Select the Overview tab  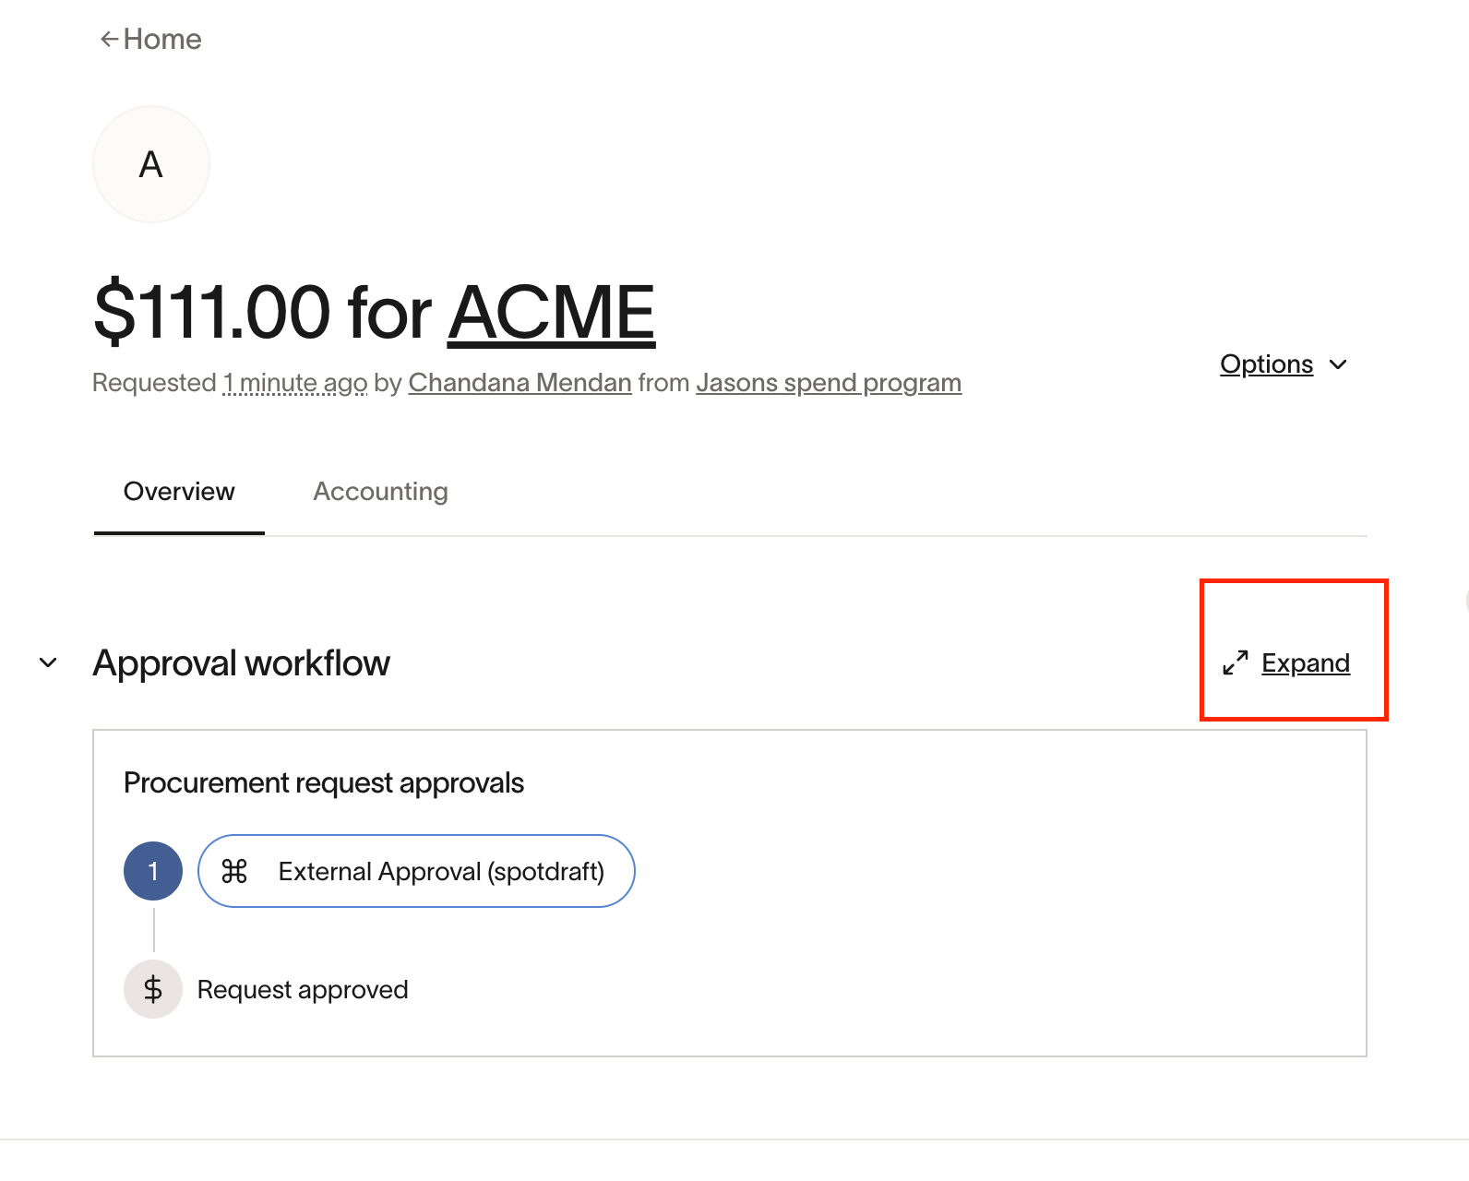click(179, 492)
